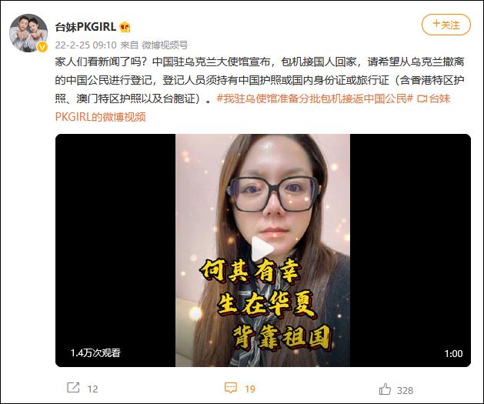Click the video thumbnail's black left area
This screenshot has width=484, height=404.
pyautogui.click(x=115, y=250)
